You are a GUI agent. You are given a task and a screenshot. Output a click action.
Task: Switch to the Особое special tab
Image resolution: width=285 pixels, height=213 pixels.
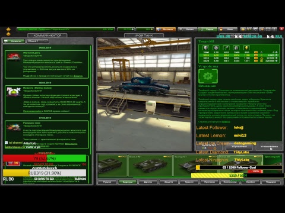point(251,182)
